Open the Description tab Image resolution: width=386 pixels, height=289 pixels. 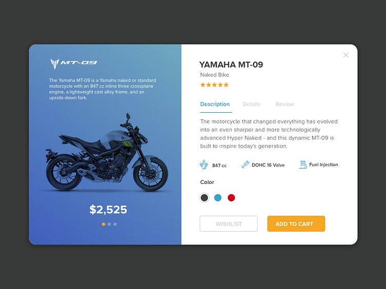pyautogui.click(x=215, y=104)
